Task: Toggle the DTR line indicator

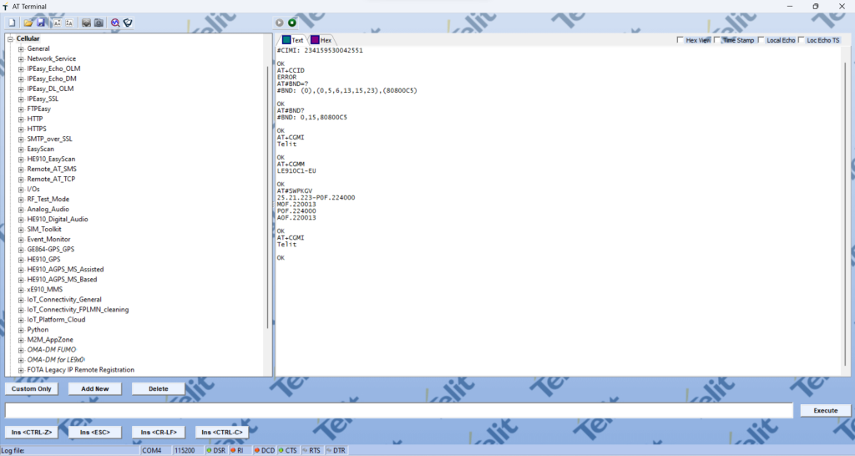Action: tap(336, 450)
